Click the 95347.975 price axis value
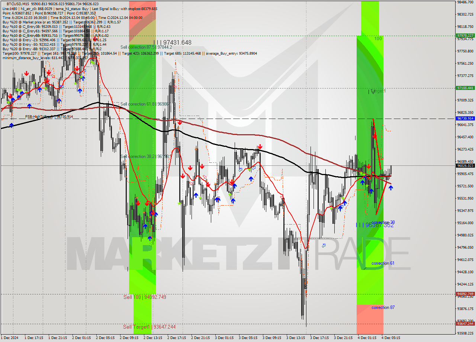 click(465, 211)
